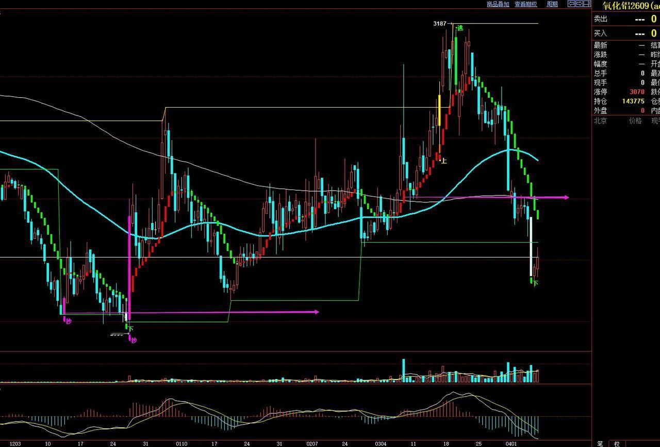The height and width of the screenshot is (447, 660).
Task: Open the 查看期权 options link
Action: tap(525, 4)
